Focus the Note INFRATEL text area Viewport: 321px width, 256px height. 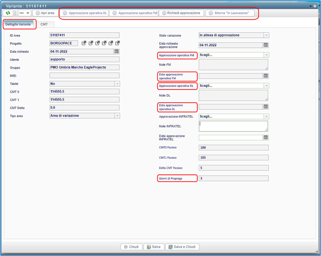pos(233,126)
